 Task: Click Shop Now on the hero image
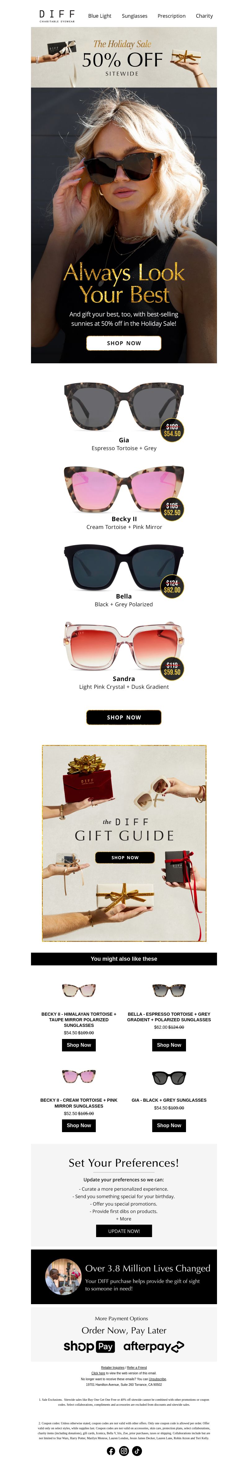(124, 343)
